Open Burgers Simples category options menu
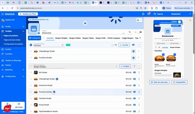Viewport: 195px width, 114px height. (x=134, y=66)
